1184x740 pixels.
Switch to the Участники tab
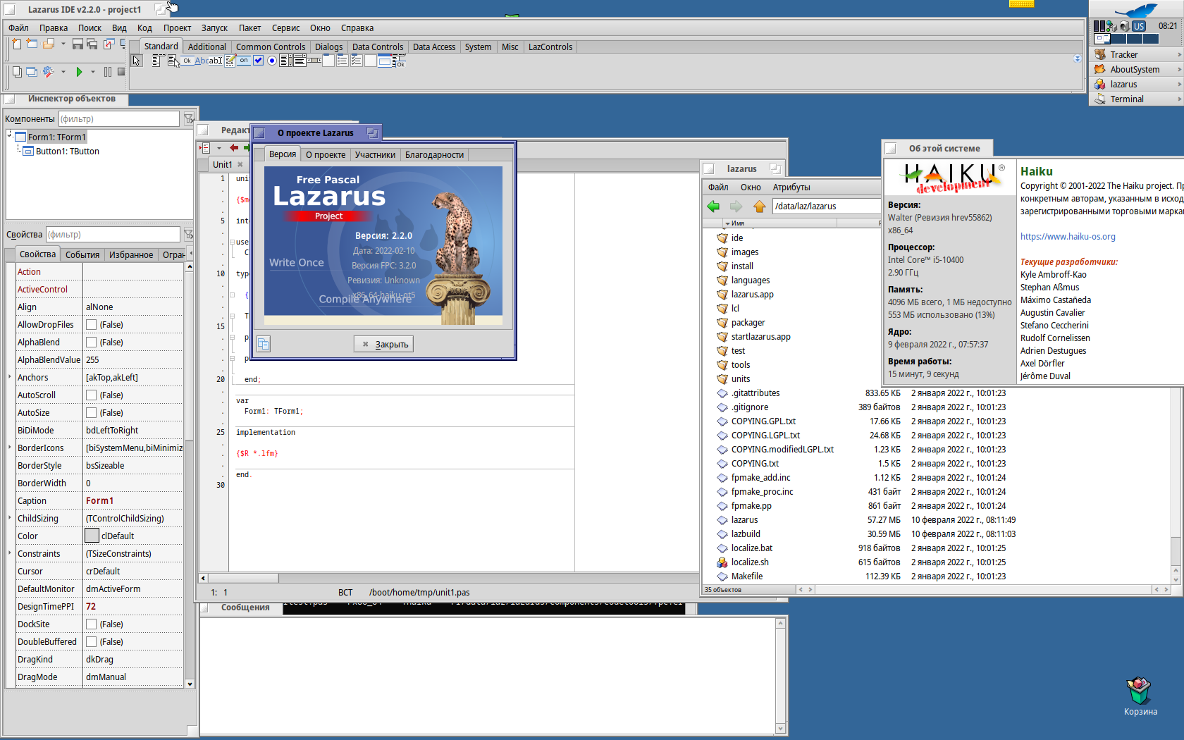(x=375, y=155)
